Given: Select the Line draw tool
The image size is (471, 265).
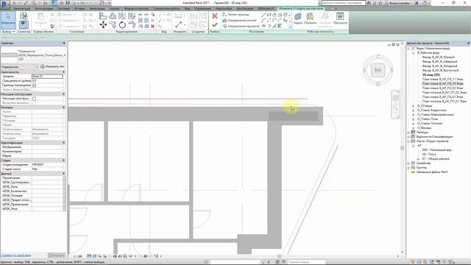Looking at the screenshot, I should point(263,15).
